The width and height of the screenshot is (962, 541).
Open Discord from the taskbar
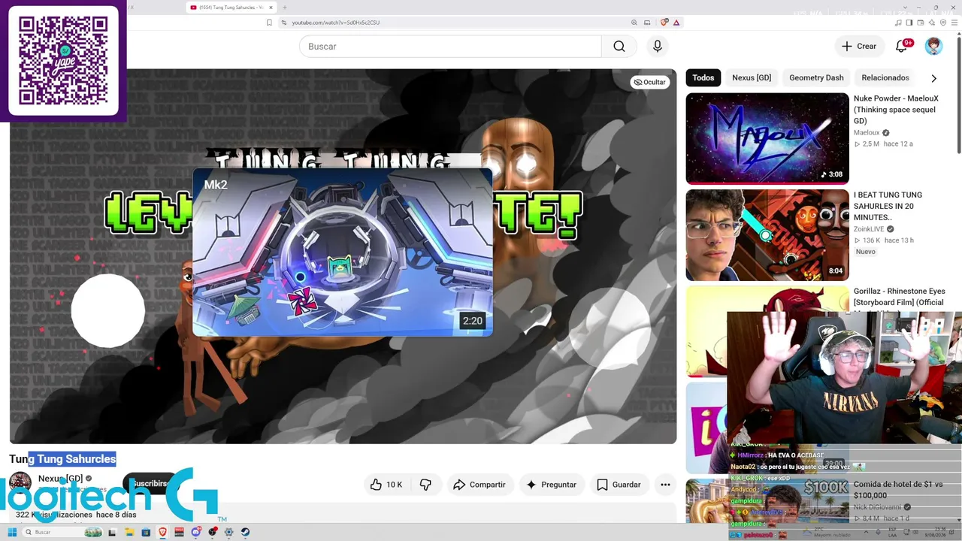(196, 532)
